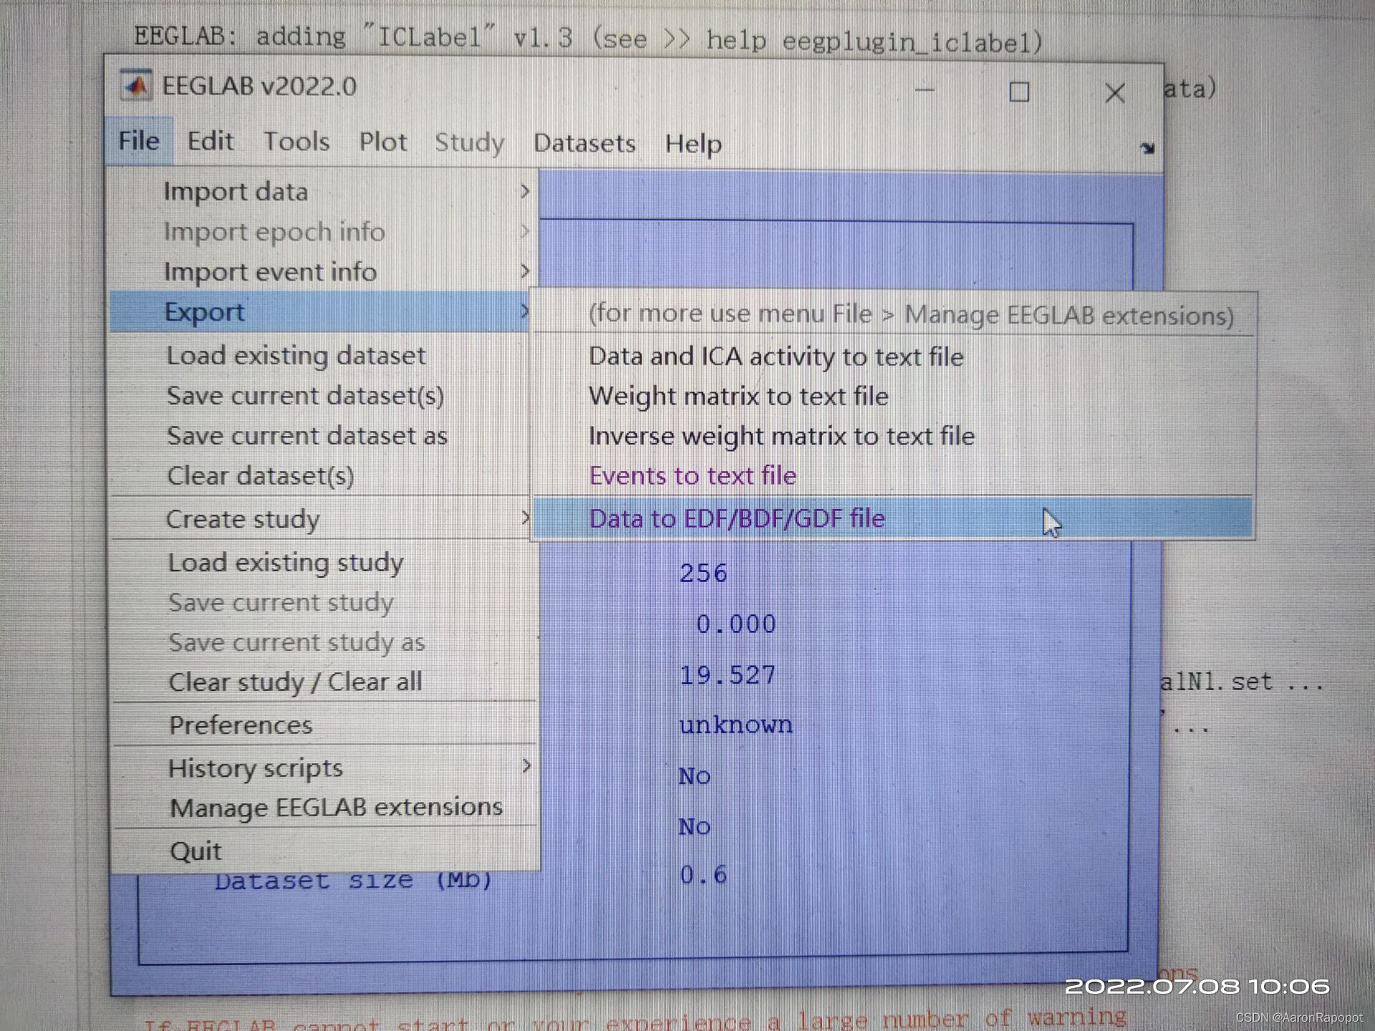Select the Export menu entry
Viewport: 1375px width, 1031px height.
321,311
